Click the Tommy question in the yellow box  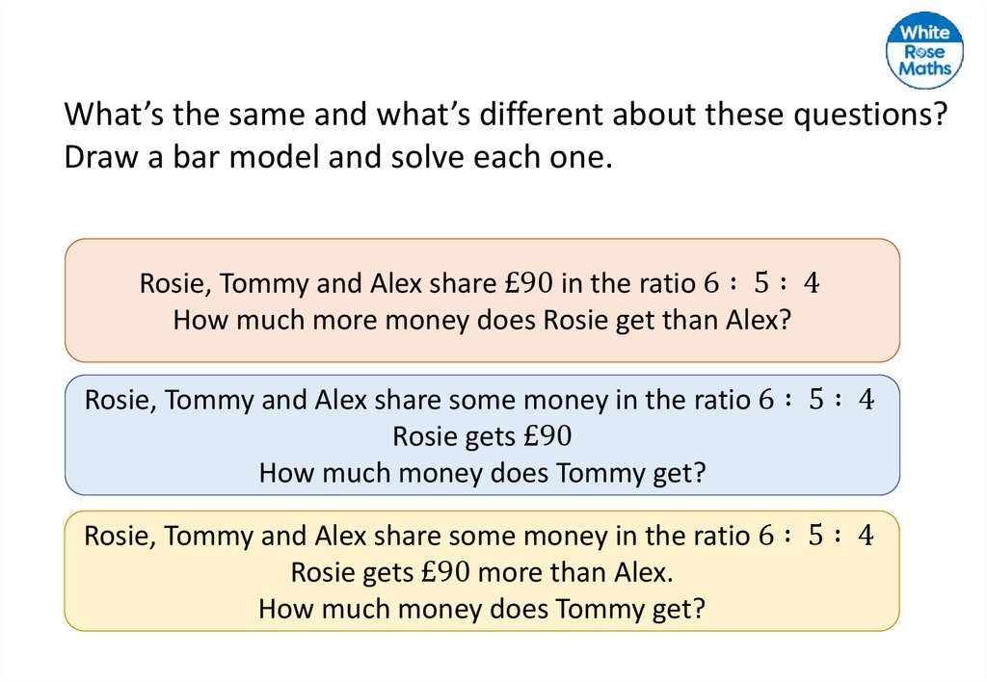(482, 609)
